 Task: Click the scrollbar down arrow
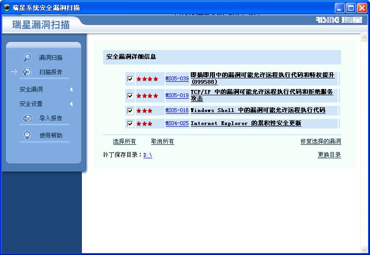coord(364,250)
